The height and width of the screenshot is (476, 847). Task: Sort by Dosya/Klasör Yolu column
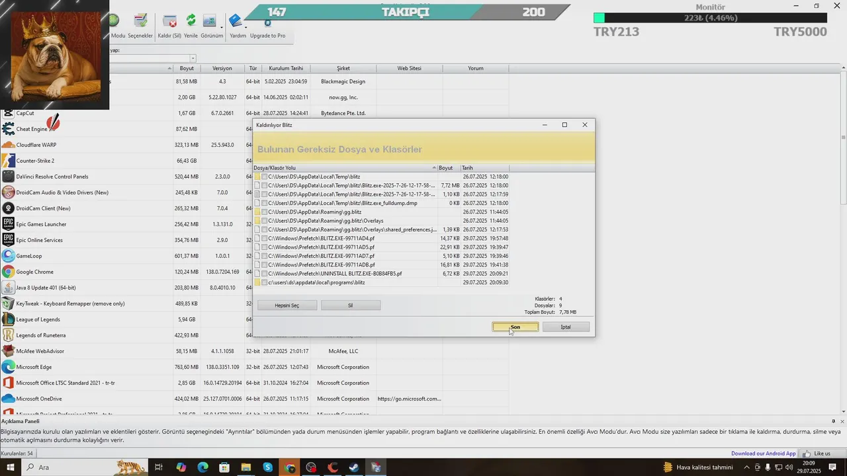(x=345, y=168)
